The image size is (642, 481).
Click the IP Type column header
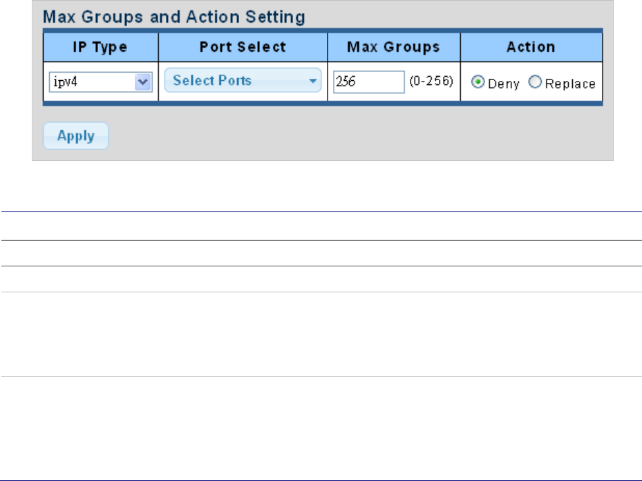[x=100, y=47]
